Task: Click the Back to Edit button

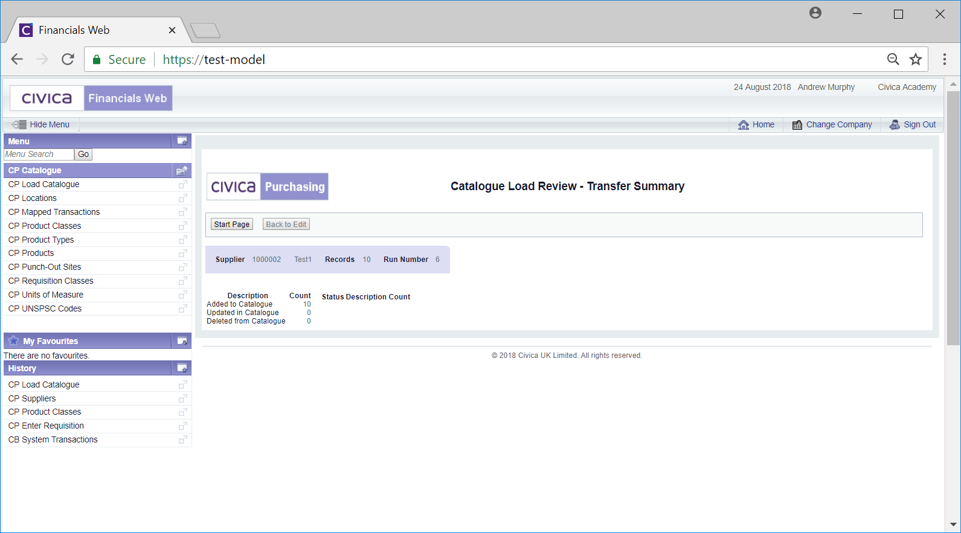Action: pyautogui.click(x=286, y=225)
